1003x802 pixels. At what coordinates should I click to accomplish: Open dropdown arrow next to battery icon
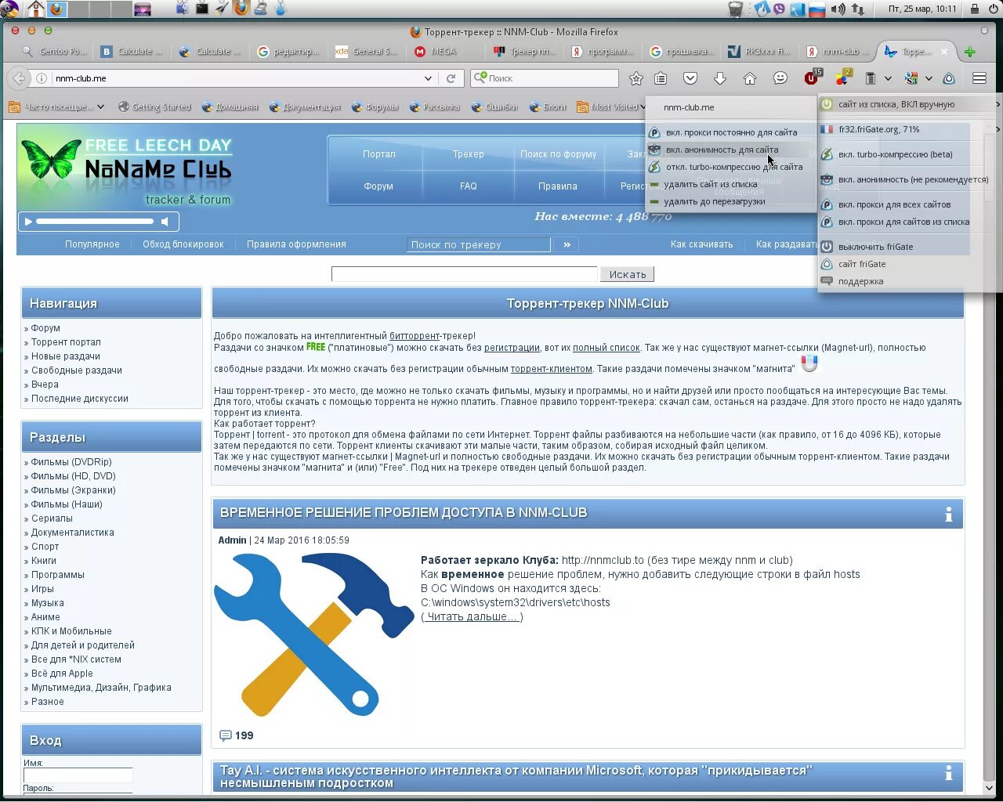[x=888, y=78]
